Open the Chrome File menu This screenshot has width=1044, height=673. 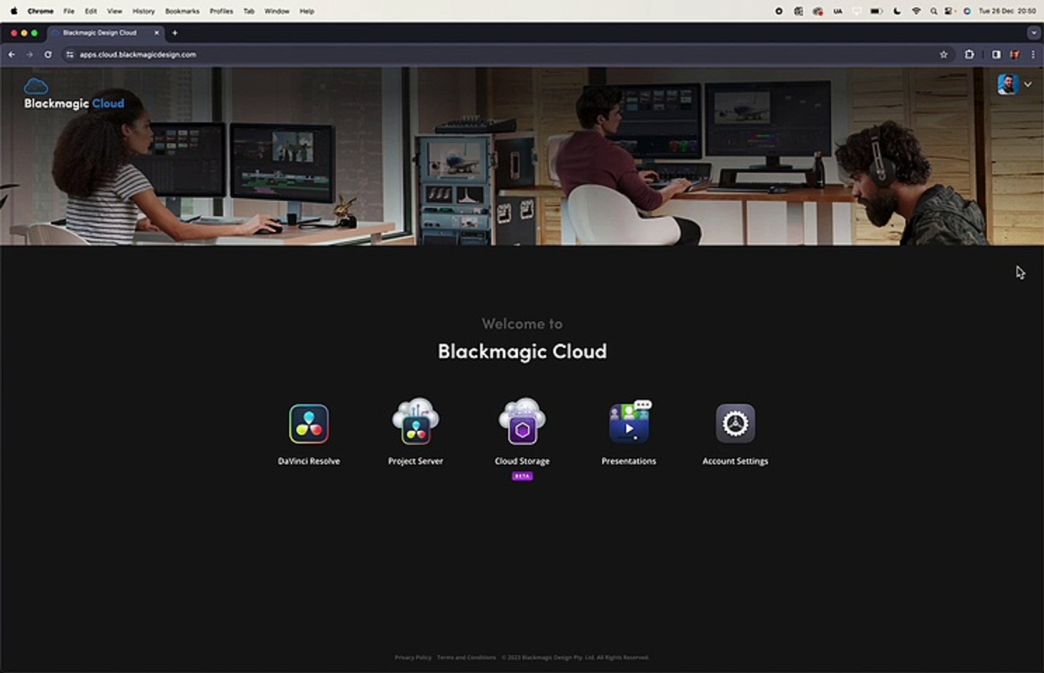pos(69,11)
